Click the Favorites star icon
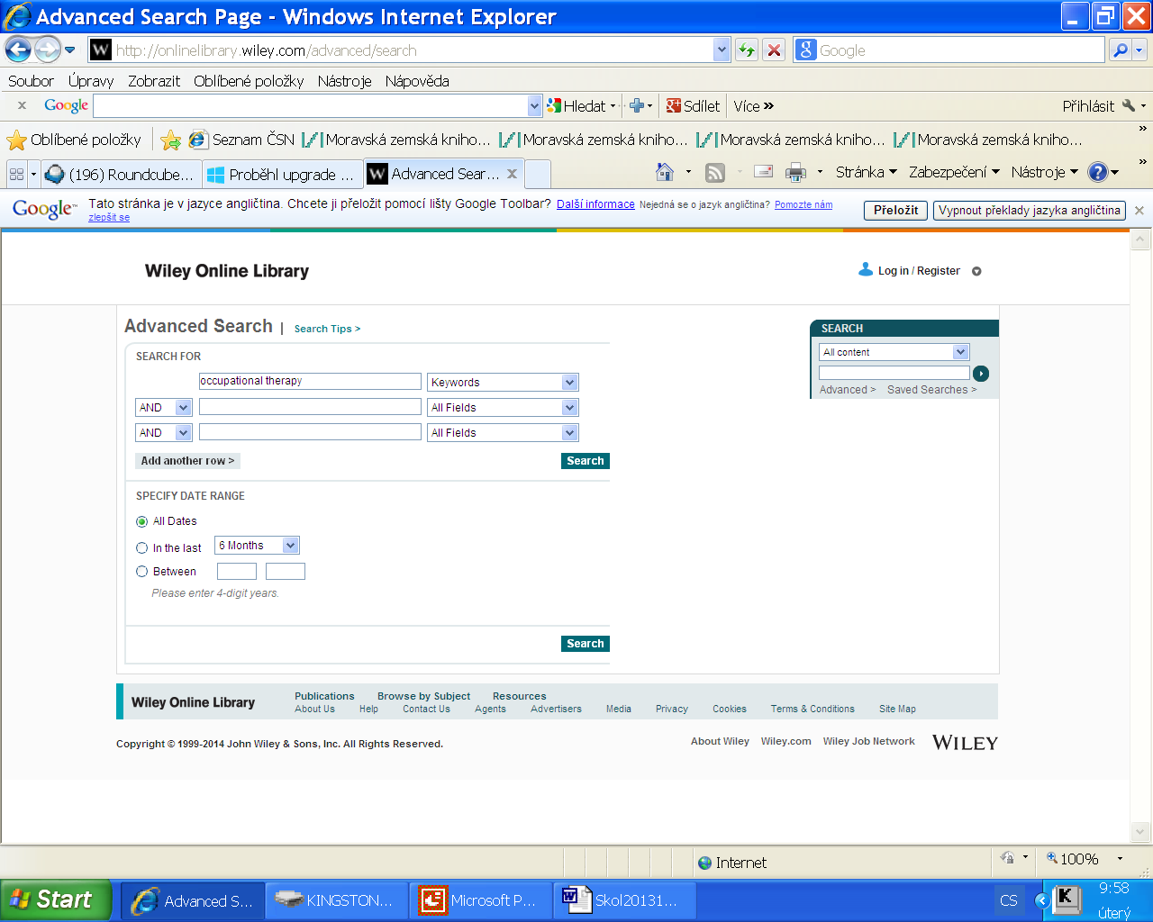This screenshot has height=922, width=1153. (16, 140)
